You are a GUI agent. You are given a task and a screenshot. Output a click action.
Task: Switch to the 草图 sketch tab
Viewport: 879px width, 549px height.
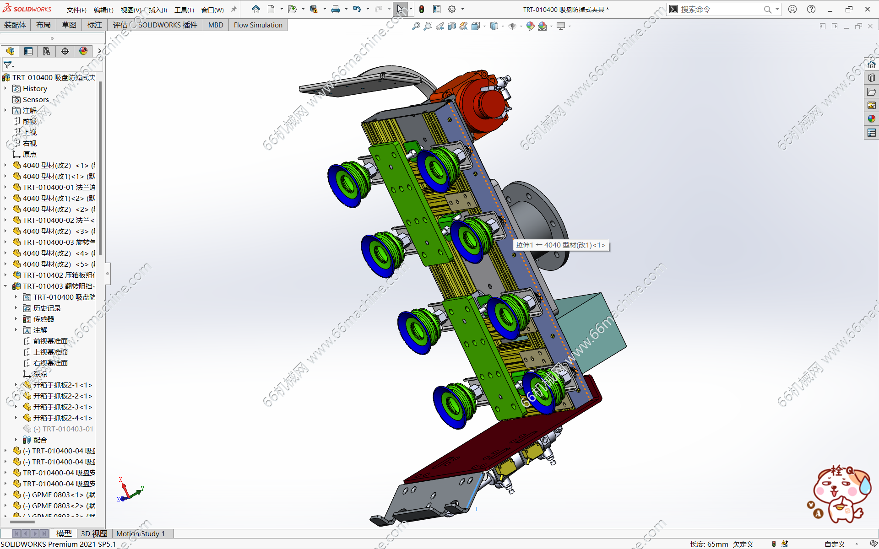pos(69,25)
